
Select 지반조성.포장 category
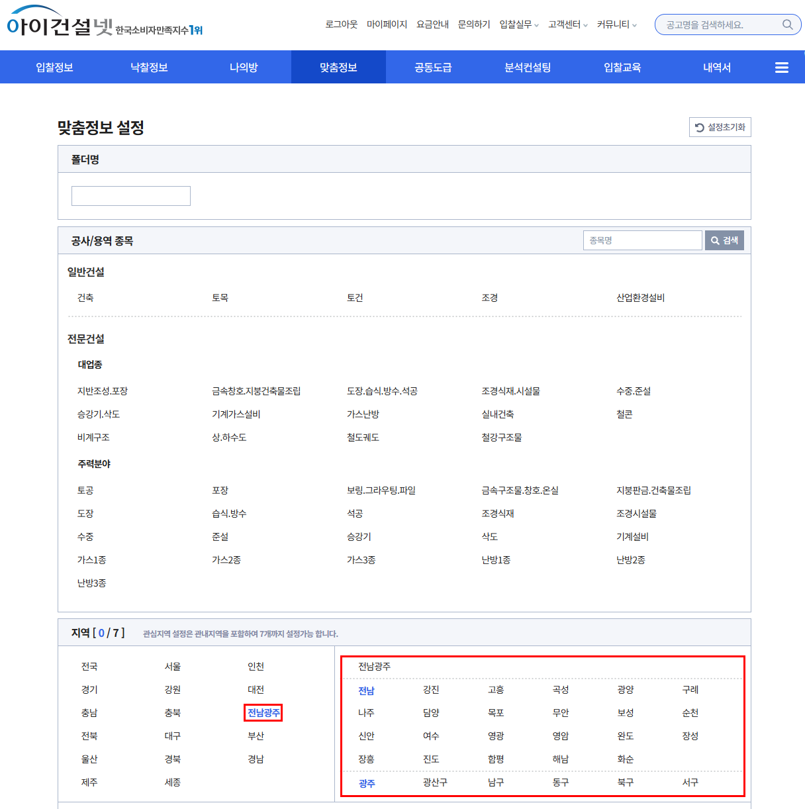[103, 391]
